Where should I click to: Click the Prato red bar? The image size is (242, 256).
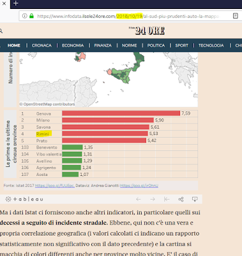click(x=104, y=141)
